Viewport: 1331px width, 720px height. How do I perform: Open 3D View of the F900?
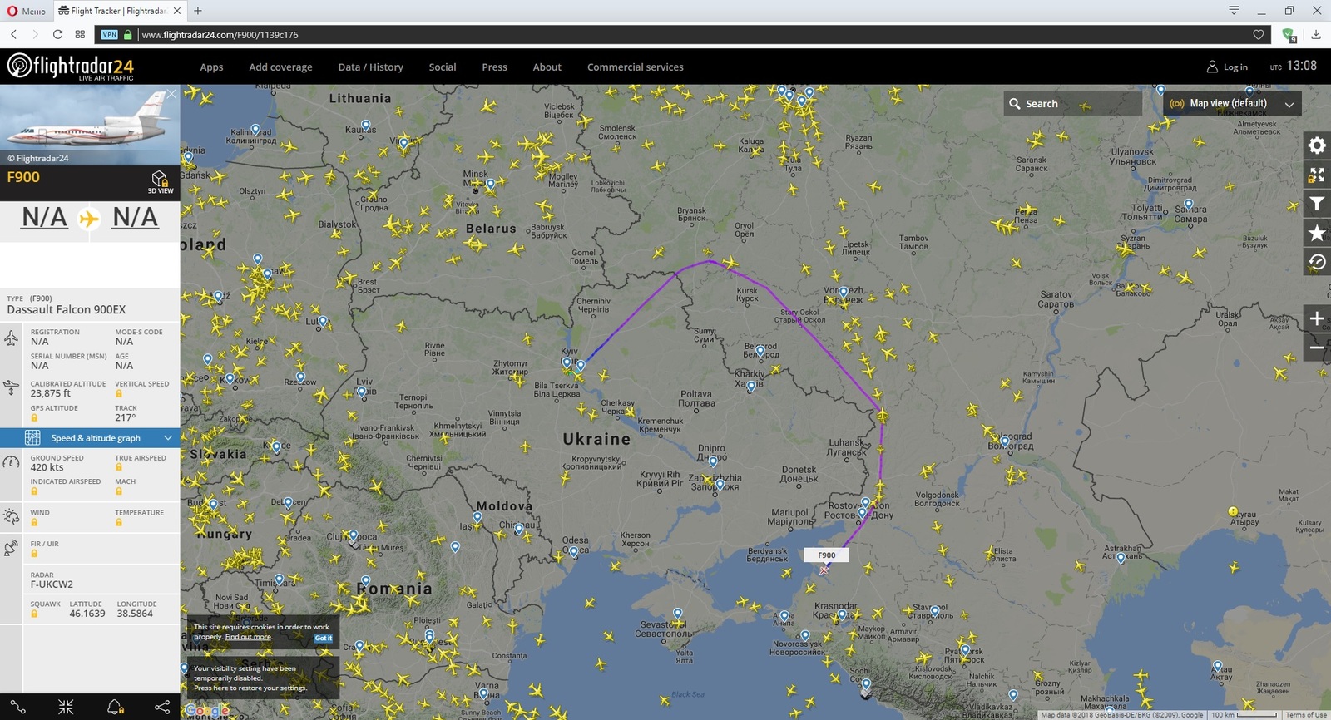coord(160,182)
